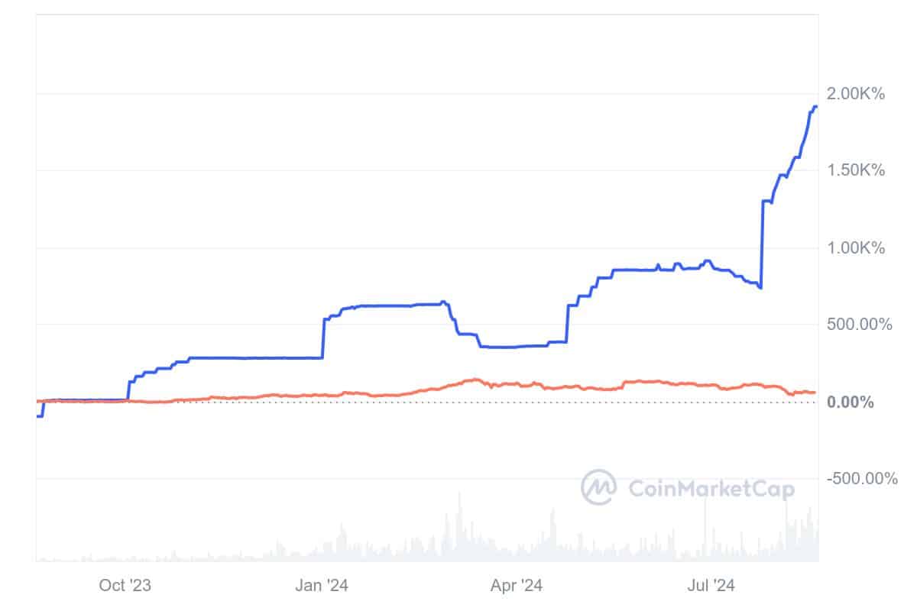Screen dimensions: 917x611
Task: Click the blue line dip above Apr '24
Action: coord(514,347)
